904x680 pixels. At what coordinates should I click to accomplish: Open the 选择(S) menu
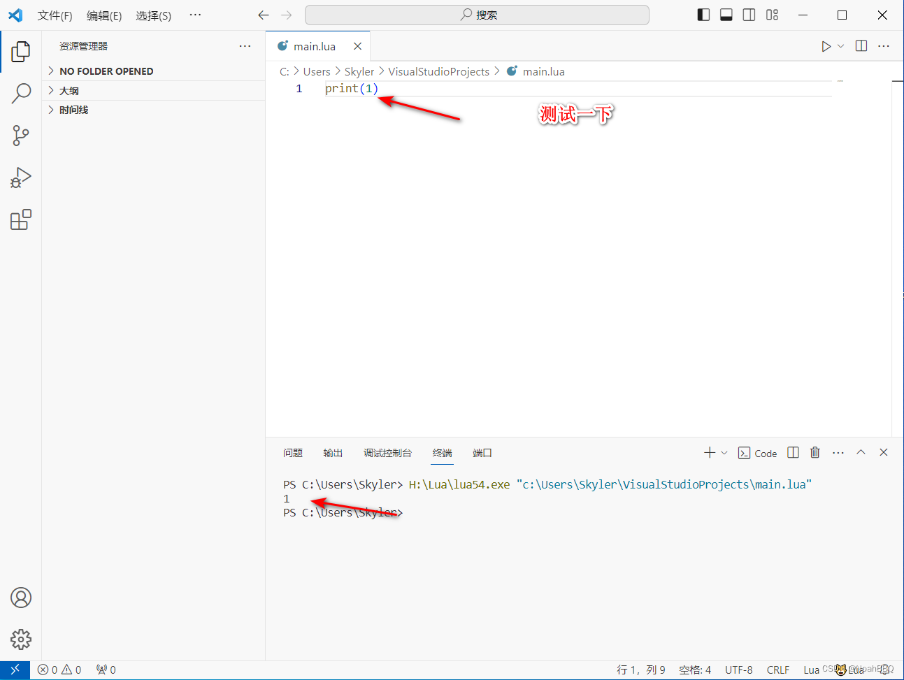coord(153,15)
